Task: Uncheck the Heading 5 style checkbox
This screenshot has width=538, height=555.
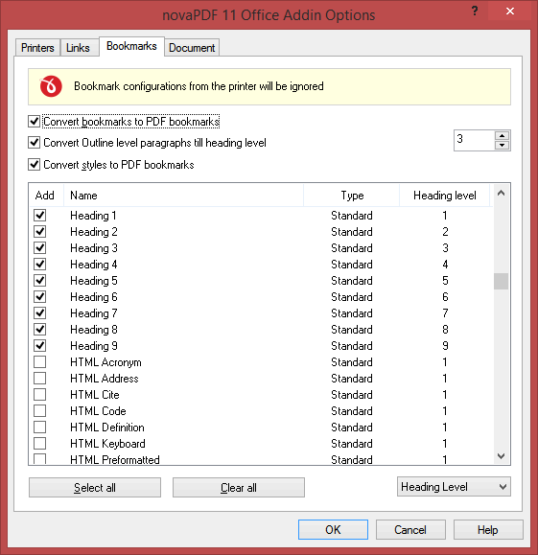Action: coord(39,280)
